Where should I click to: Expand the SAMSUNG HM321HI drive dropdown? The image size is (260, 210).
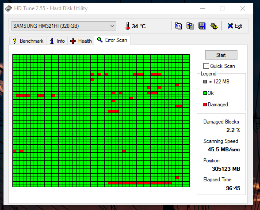point(64,26)
